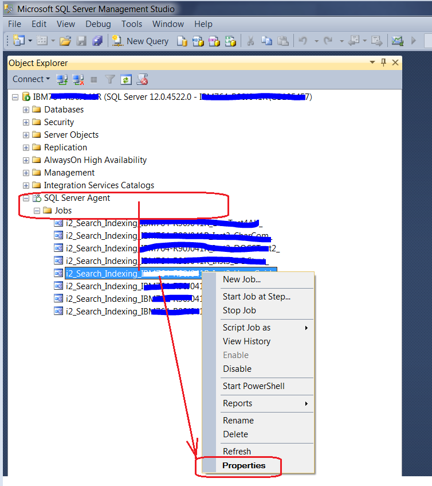Open the File menu
432x486 pixels.
14,24
